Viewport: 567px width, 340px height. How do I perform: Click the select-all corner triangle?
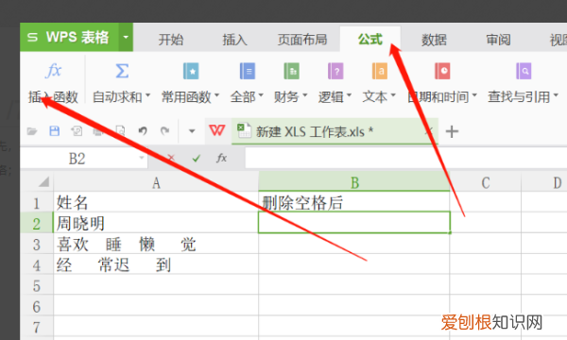click(x=43, y=181)
